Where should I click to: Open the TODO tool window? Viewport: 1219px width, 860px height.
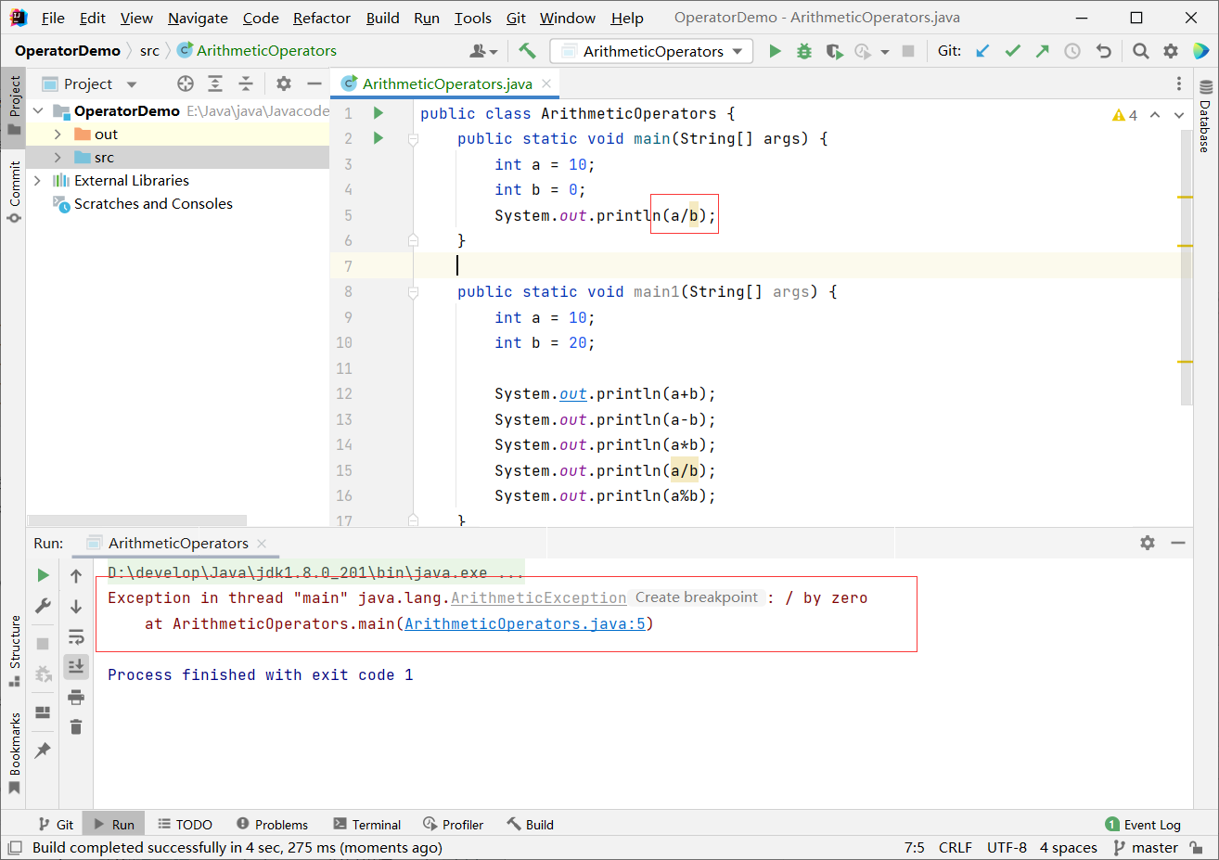(x=186, y=824)
